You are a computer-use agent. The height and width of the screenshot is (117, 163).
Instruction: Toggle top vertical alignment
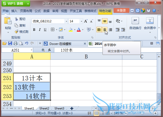pyautogui.click(x=99, y=21)
